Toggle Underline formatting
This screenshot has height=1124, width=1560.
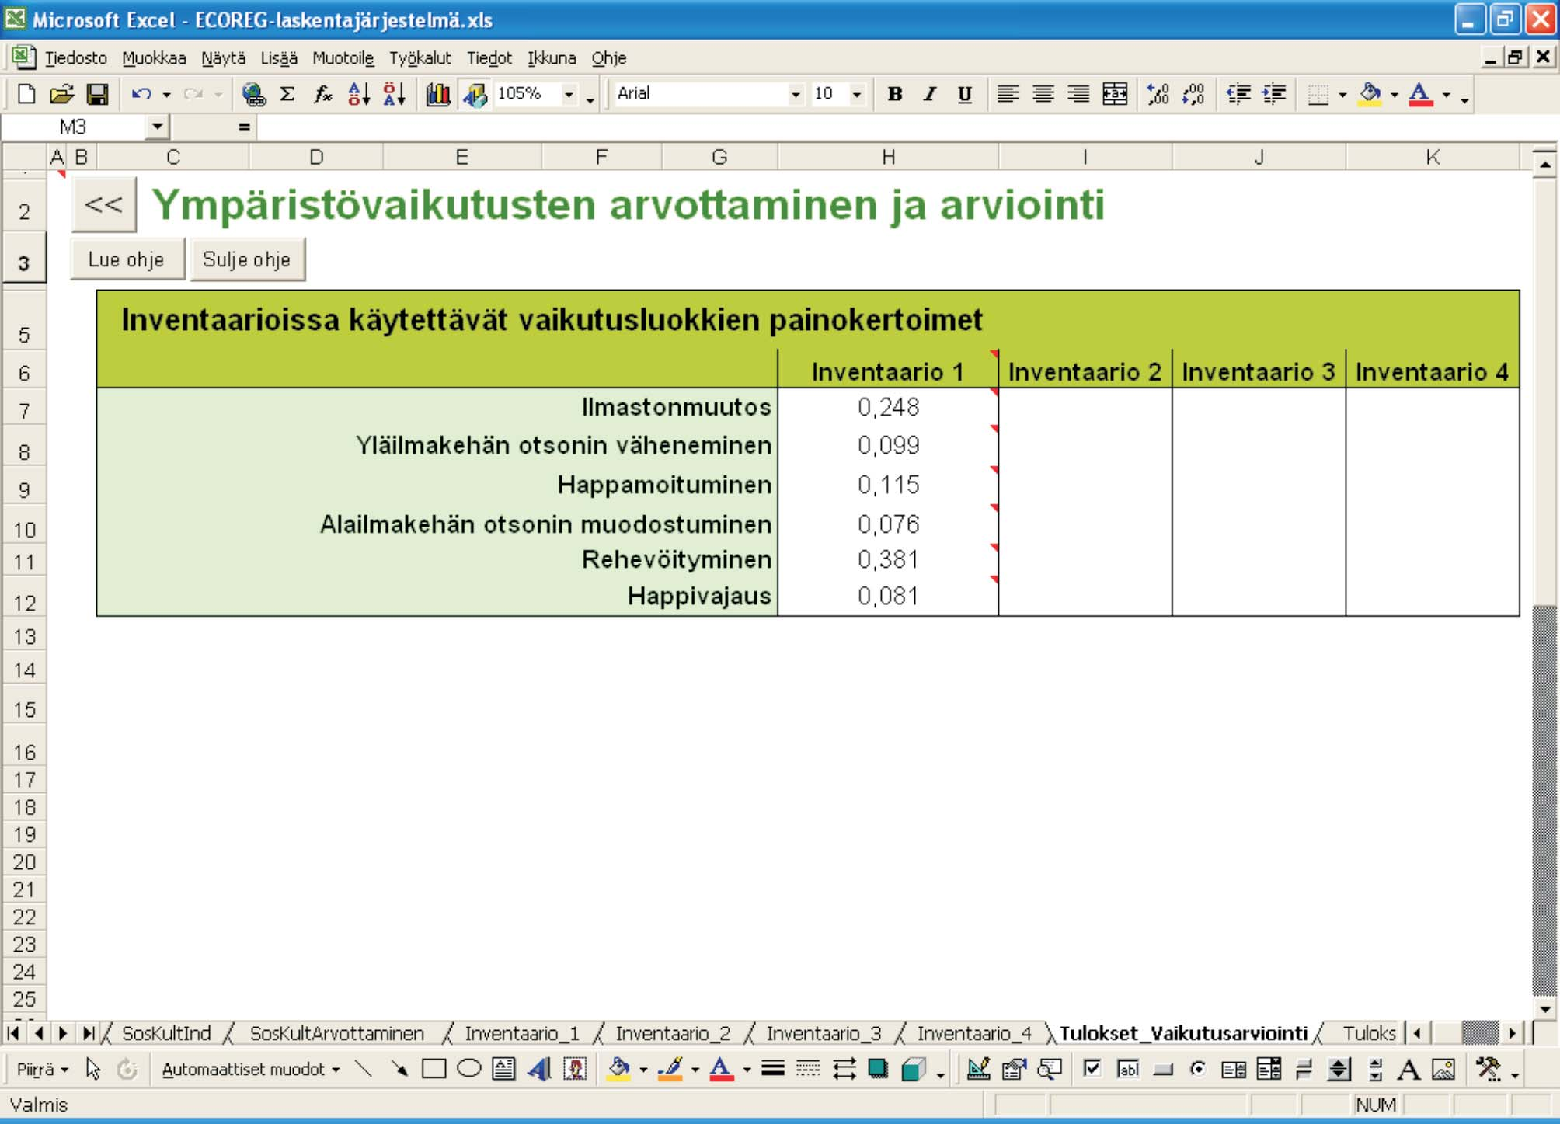(x=965, y=94)
